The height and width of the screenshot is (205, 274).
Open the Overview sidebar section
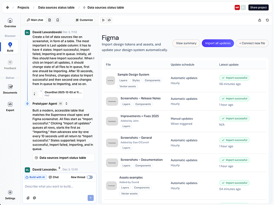[10, 23]
